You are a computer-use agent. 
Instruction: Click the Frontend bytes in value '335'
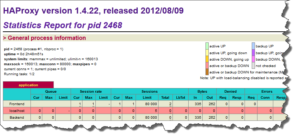point(198,104)
